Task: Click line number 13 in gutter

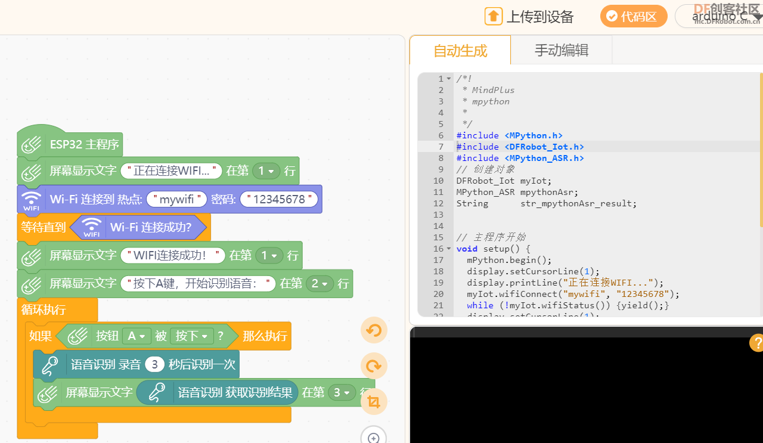Action: click(439, 215)
